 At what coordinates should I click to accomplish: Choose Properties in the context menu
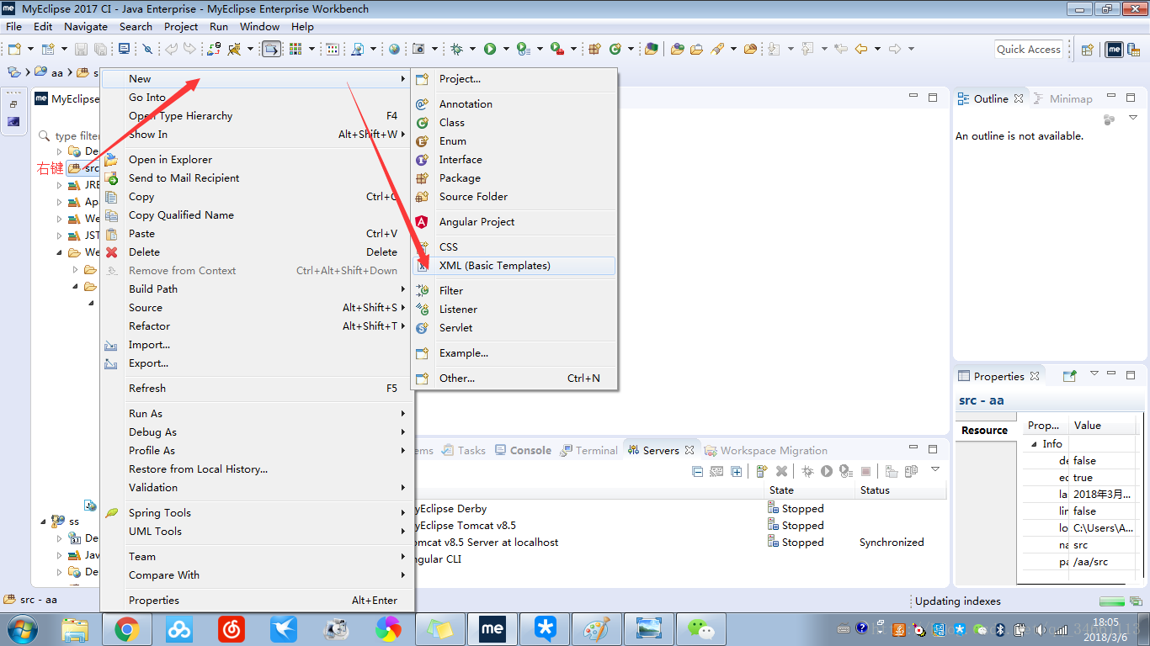257,601
